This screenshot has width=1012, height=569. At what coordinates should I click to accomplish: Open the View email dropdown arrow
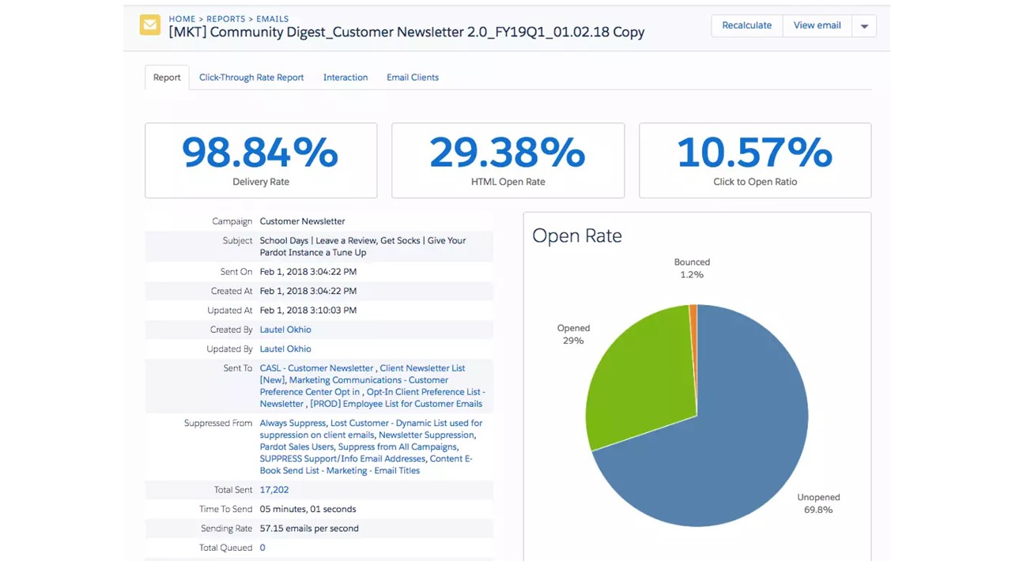pyautogui.click(x=863, y=24)
